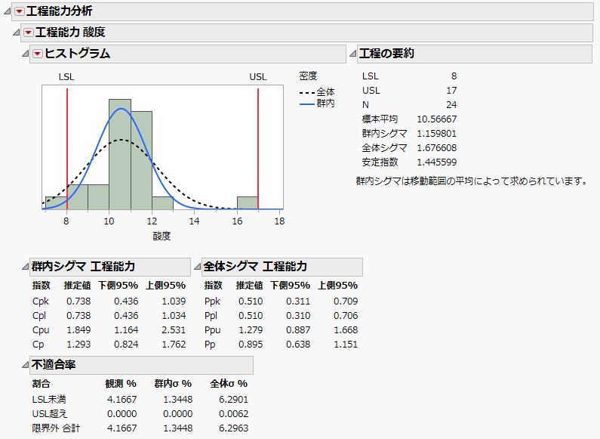Click the LSL未満 row label

click(x=49, y=400)
